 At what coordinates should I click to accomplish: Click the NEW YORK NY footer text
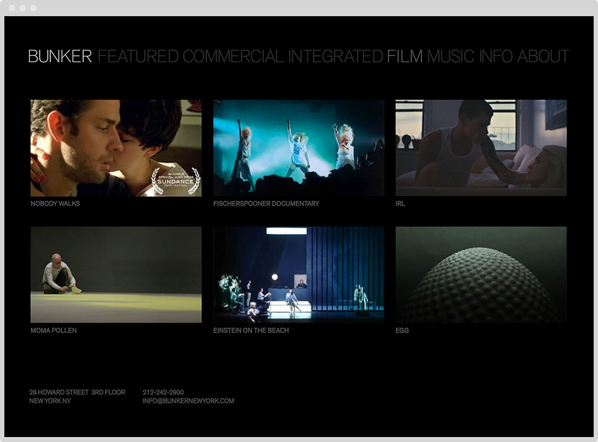coord(50,401)
